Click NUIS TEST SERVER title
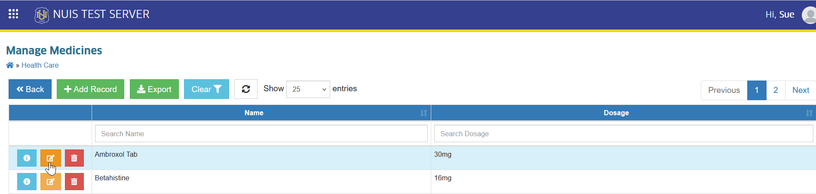Image resolution: width=816 pixels, height=194 pixels. [x=101, y=14]
